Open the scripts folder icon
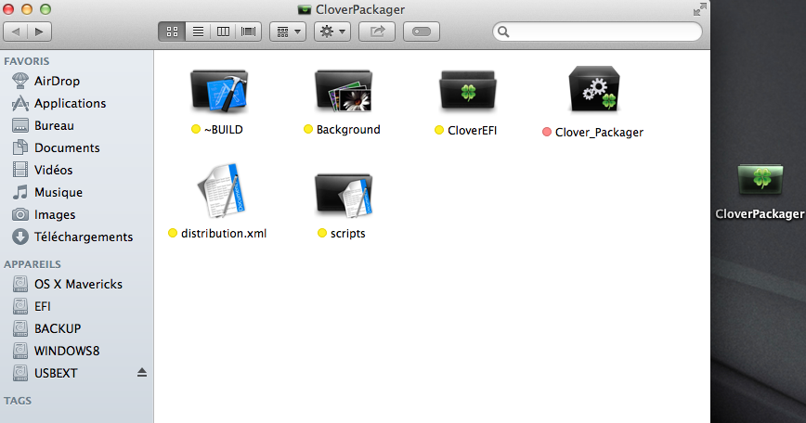This screenshot has width=806, height=423. (344, 195)
